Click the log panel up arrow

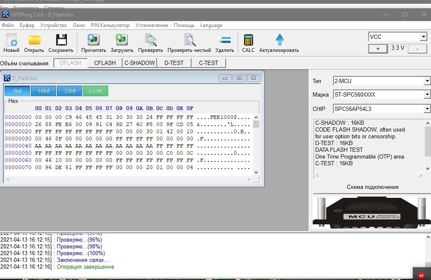click(x=428, y=237)
